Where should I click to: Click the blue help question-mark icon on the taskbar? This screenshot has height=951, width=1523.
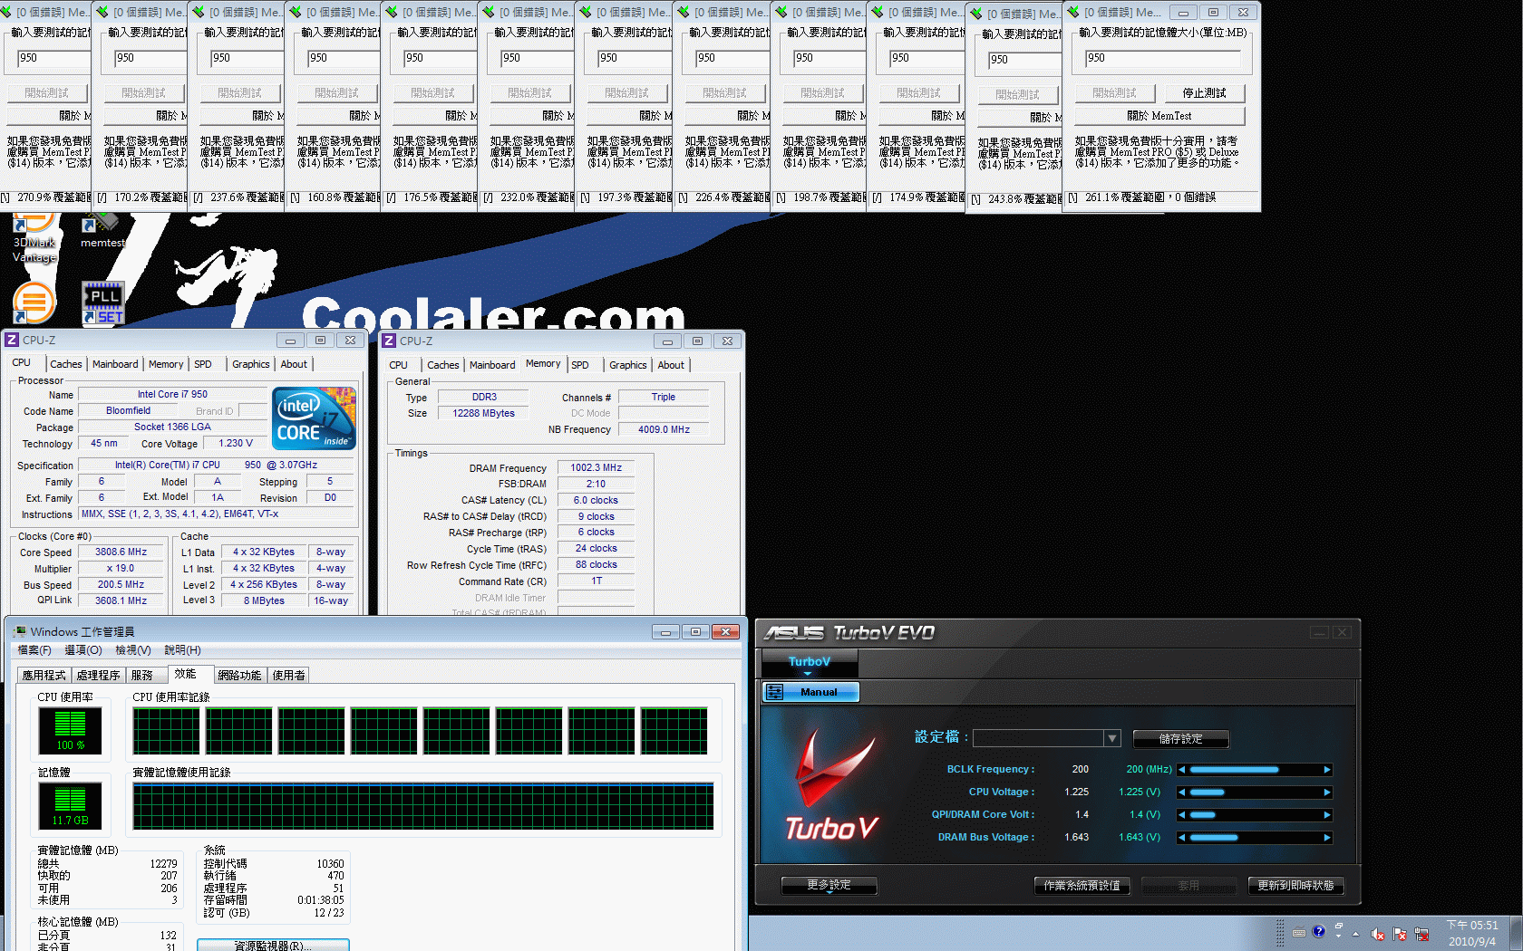[1319, 931]
